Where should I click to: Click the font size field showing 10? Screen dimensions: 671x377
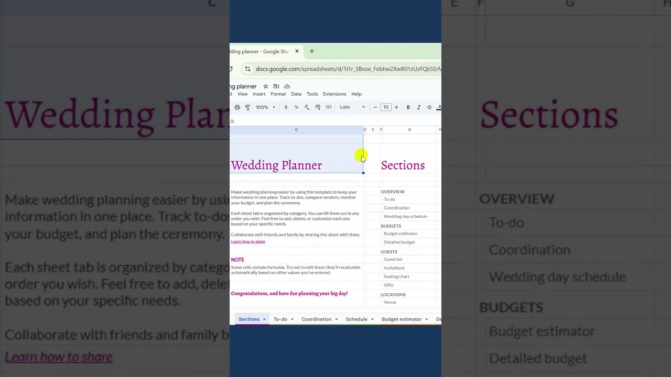[386, 107]
